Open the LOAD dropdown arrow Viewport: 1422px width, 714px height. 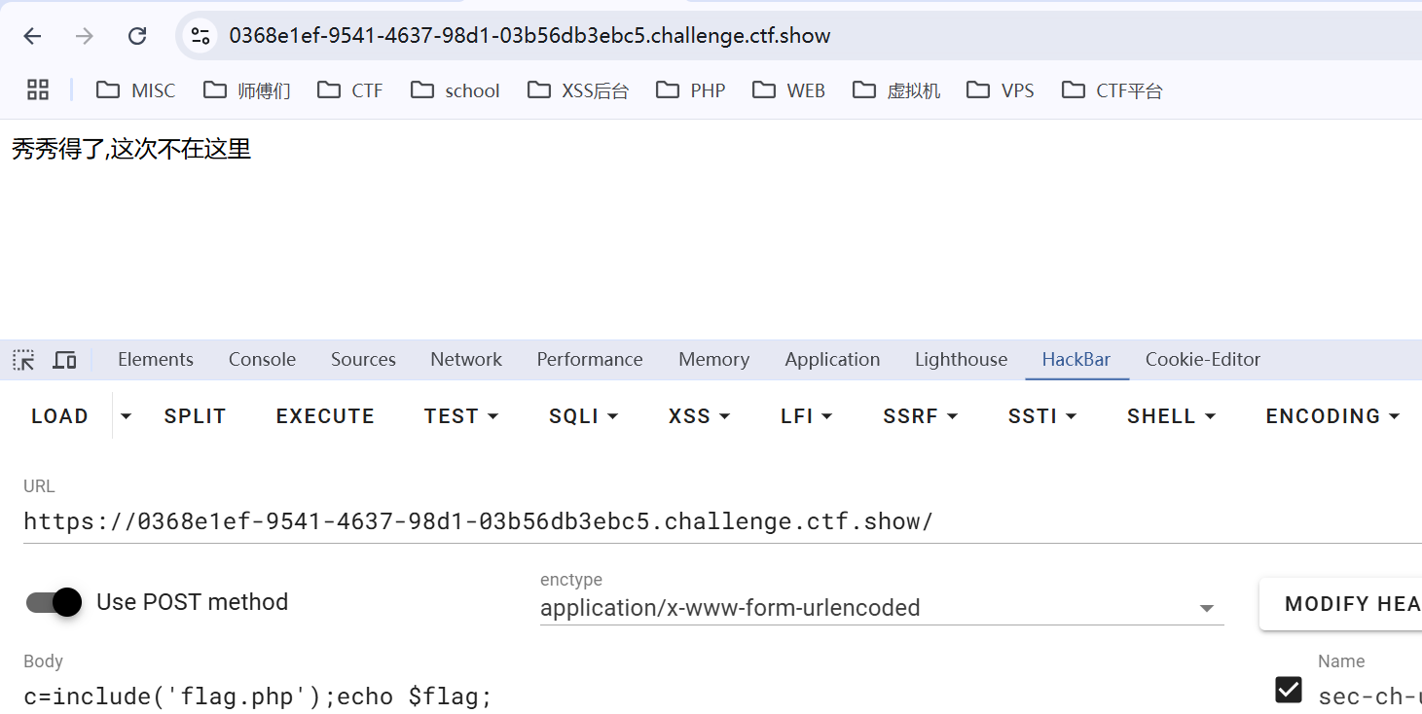coord(126,416)
